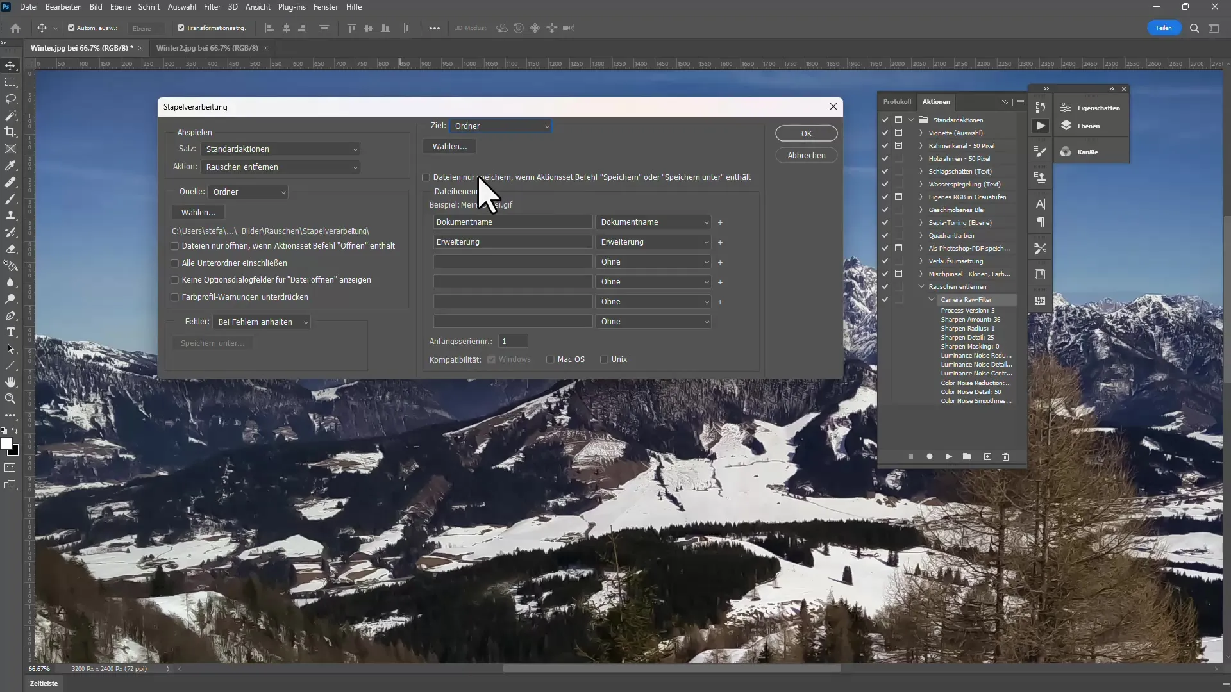1231x692 pixels.
Task: Click the new action icon in Actions panel
Action: (989, 457)
